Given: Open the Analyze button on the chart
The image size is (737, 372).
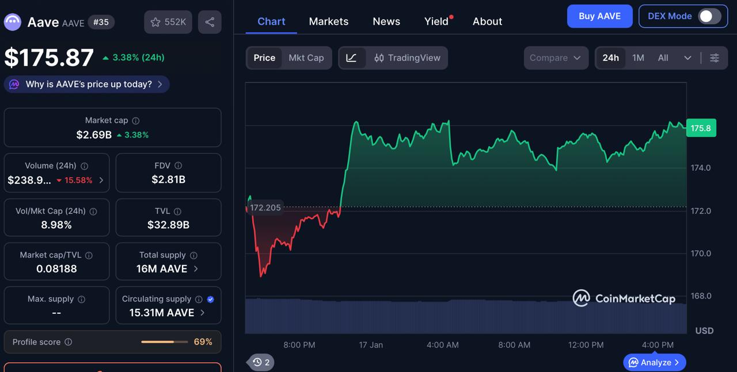Looking at the screenshot, I should click(654, 362).
